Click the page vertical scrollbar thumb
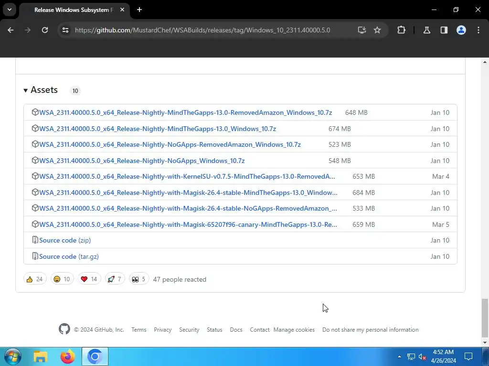Image resolution: width=489 pixels, height=366 pixels. [x=485, y=318]
